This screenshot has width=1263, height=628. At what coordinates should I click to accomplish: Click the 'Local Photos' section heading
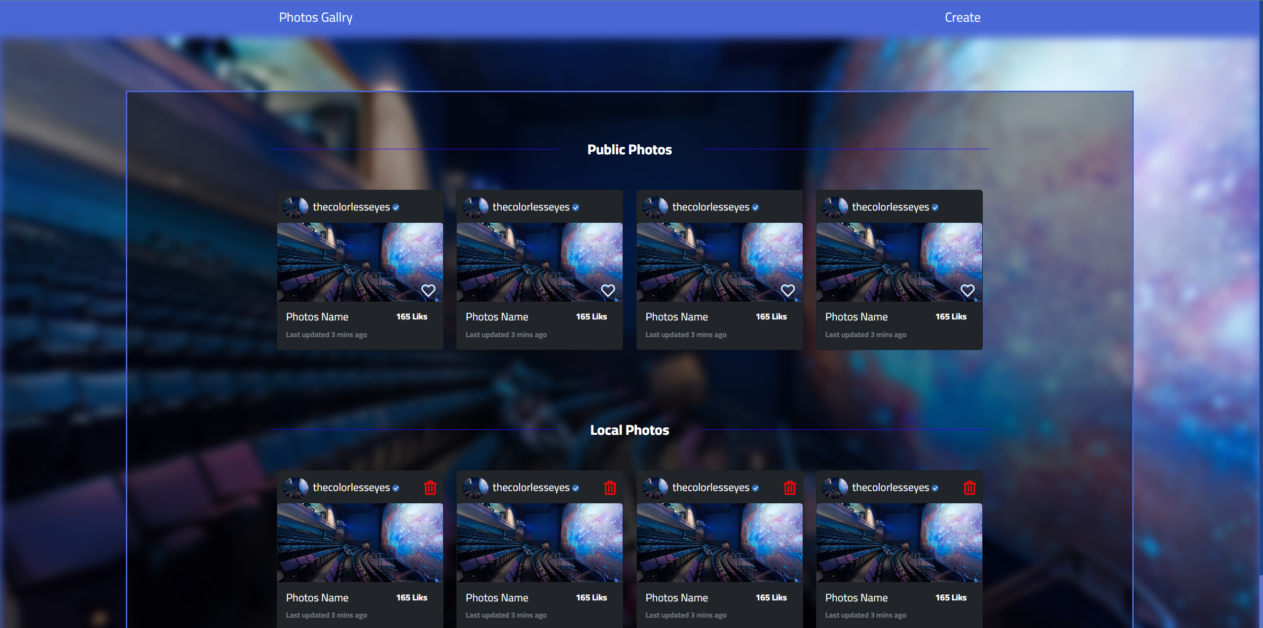630,430
